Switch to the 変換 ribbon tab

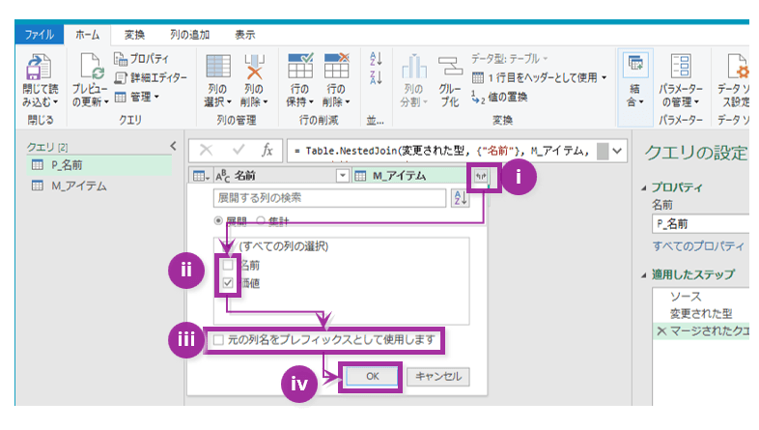(x=134, y=34)
